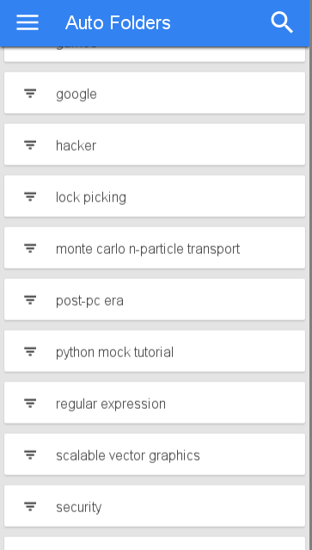Select the lock picking folder entry

[155, 196]
